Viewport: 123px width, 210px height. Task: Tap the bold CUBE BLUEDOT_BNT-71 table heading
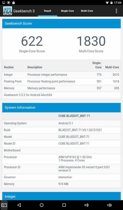click(74, 116)
